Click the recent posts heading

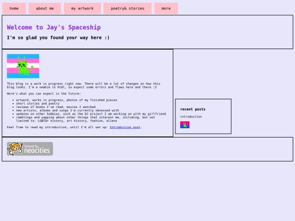(193, 109)
